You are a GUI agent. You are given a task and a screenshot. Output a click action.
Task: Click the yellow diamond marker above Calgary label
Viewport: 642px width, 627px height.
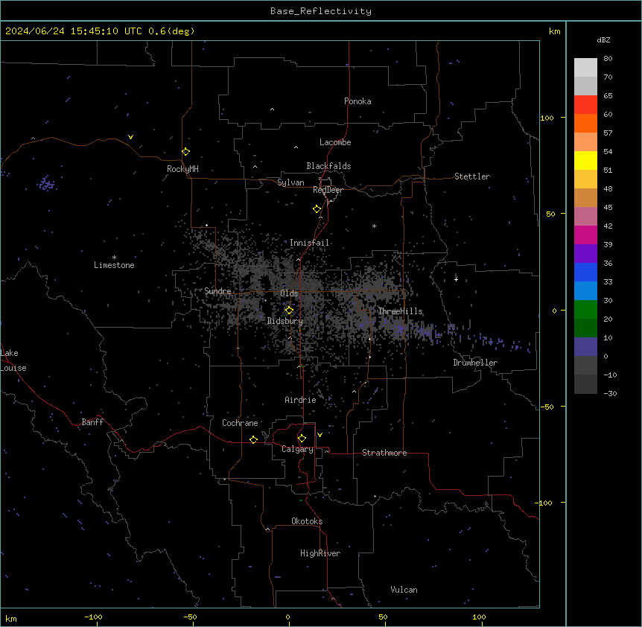(x=302, y=439)
